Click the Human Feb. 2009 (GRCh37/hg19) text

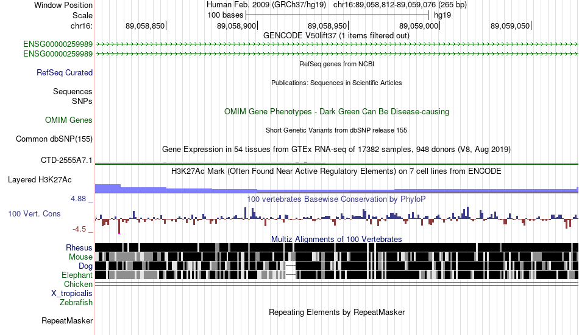click(x=266, y=5)
